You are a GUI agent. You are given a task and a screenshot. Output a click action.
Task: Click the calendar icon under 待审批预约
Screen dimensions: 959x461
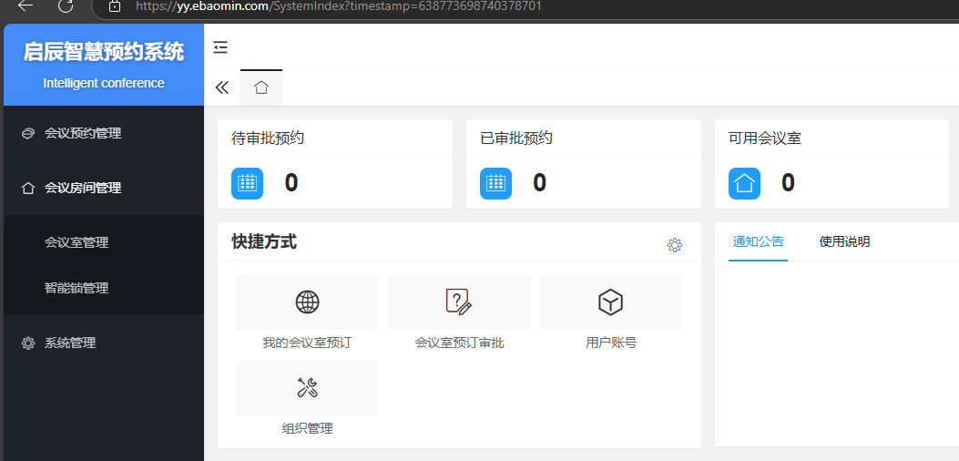click(x=247, y=183)
